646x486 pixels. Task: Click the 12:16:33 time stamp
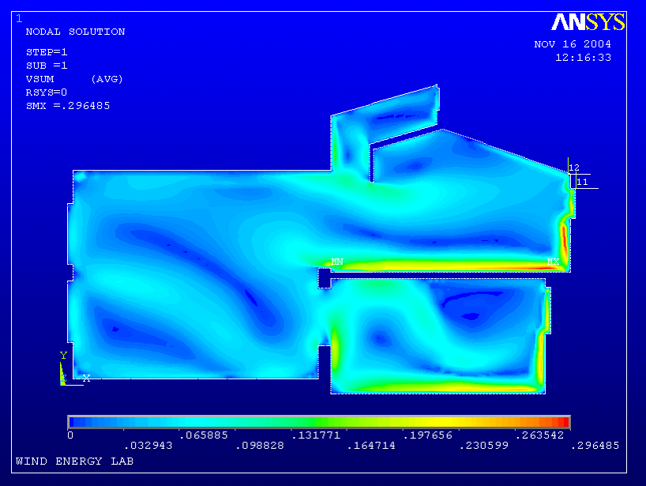583,58
